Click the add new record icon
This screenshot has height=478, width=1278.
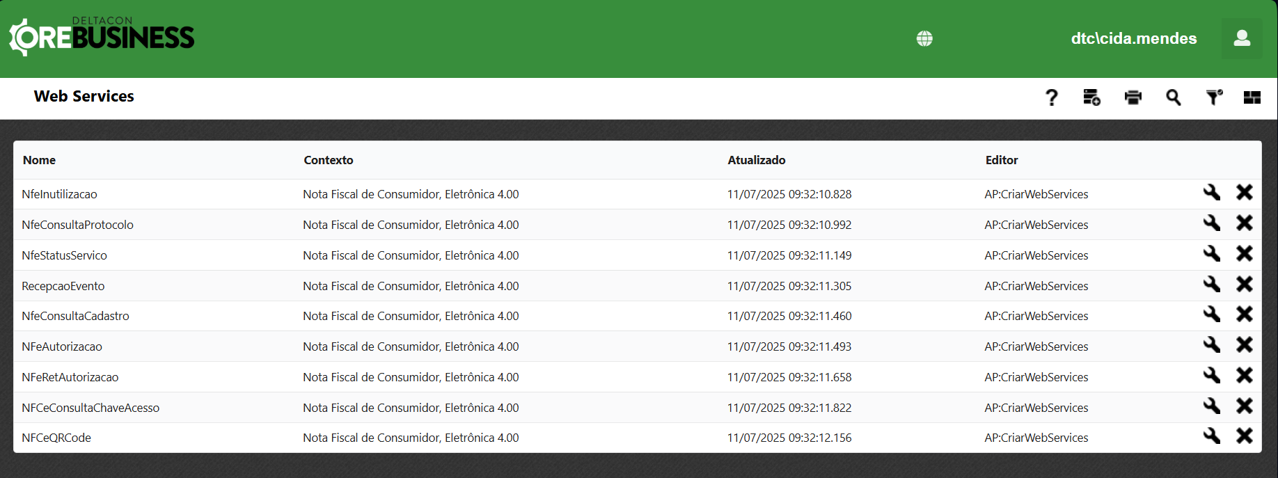pos(1091,97)
